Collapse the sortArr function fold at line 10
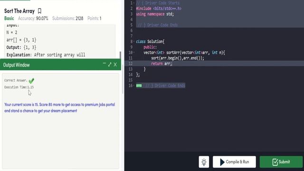This screenshot has height=171, width=304. point(134,52)
